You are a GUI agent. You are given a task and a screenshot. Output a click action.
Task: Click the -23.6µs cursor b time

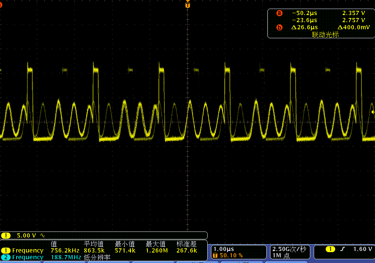pyautogui.click(x=304, y=20)
